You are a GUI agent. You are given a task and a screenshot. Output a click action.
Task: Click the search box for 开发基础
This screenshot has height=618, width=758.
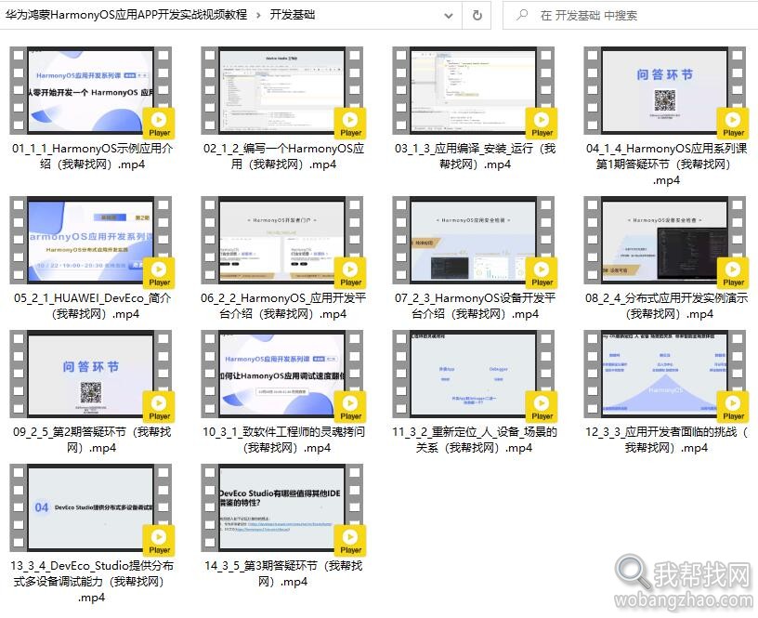(630, 16)
